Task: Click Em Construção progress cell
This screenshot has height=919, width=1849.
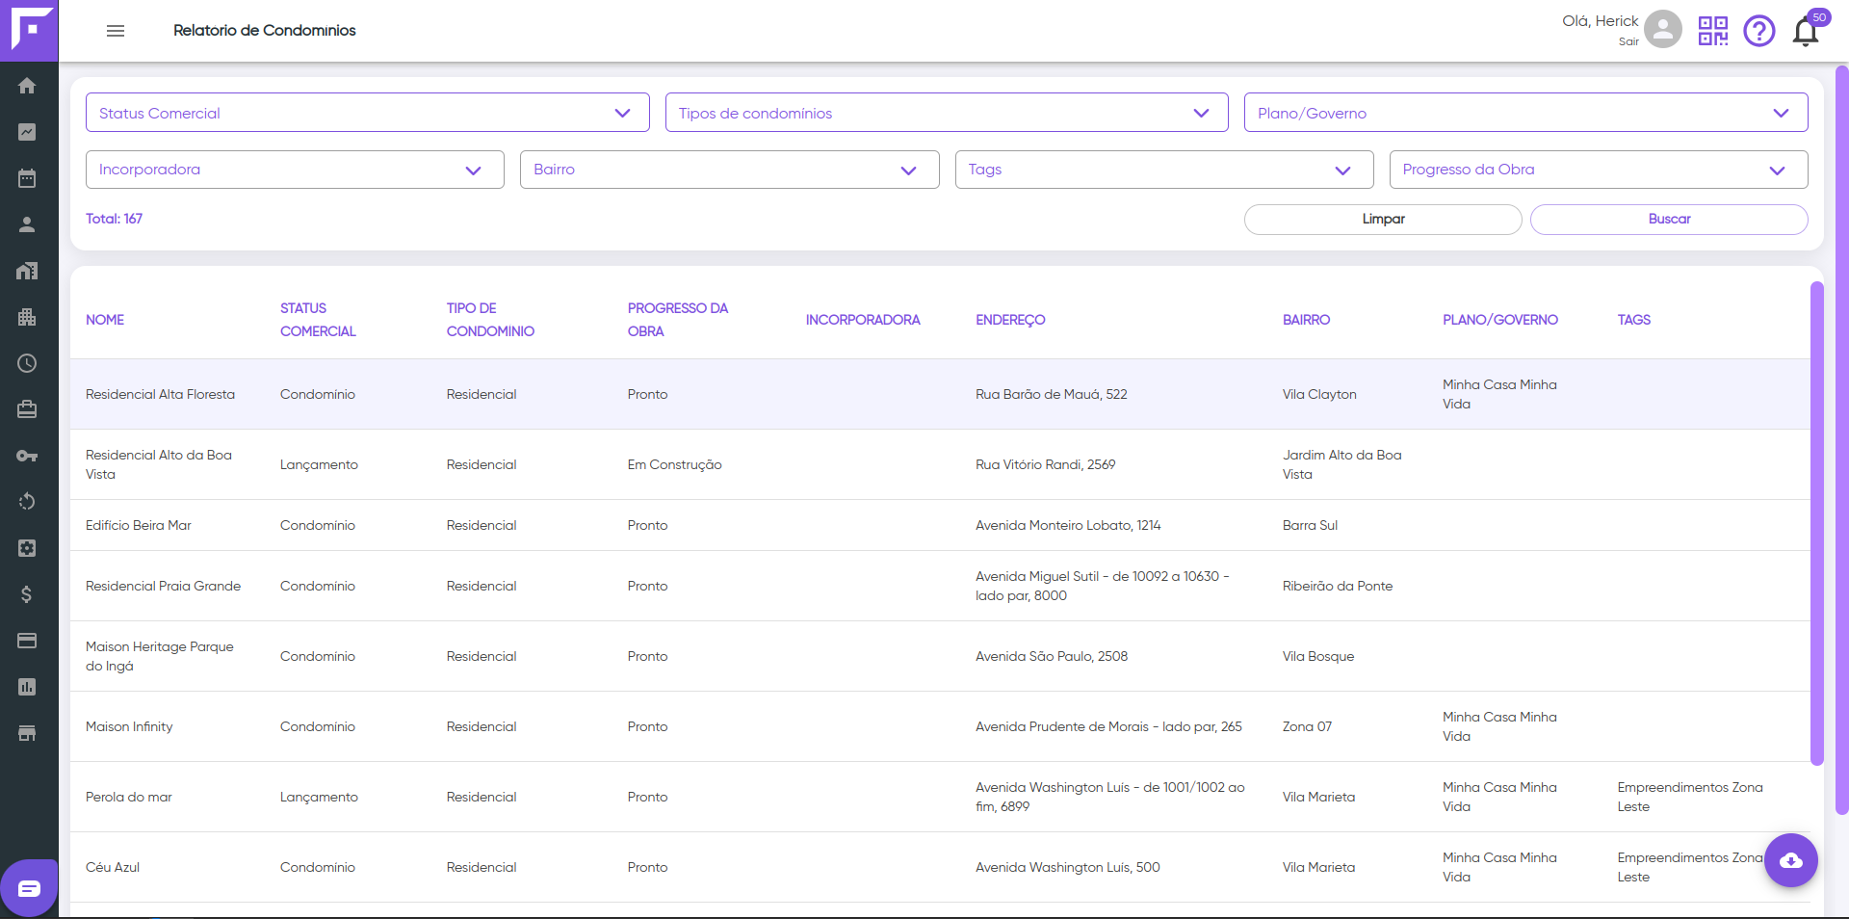Action: pyautogui.click(x=674, y=464)
